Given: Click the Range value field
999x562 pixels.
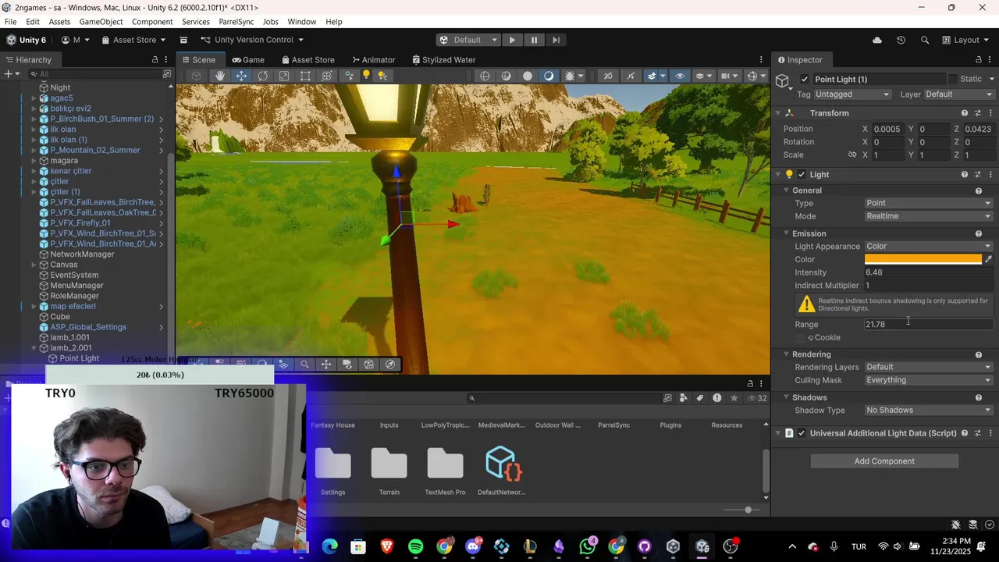Looking at the screenshot, I should [929, 325].
